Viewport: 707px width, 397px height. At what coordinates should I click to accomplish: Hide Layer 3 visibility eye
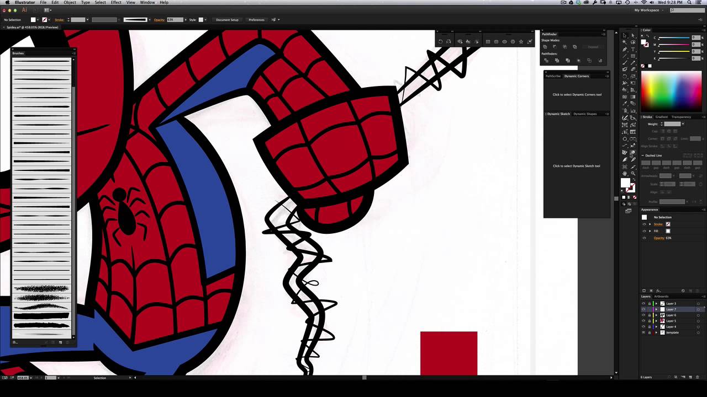tap(643, 303)
